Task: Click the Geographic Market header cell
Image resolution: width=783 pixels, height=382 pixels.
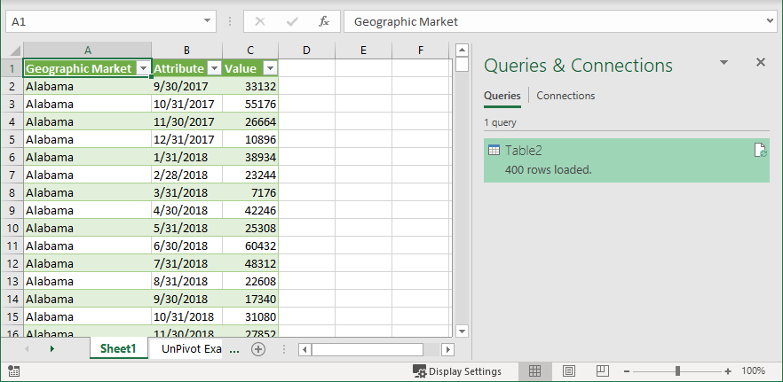Action: (x=87, y=68)
